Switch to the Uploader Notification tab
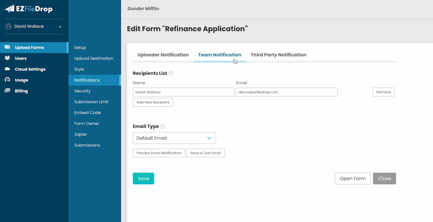 [163, 55]
